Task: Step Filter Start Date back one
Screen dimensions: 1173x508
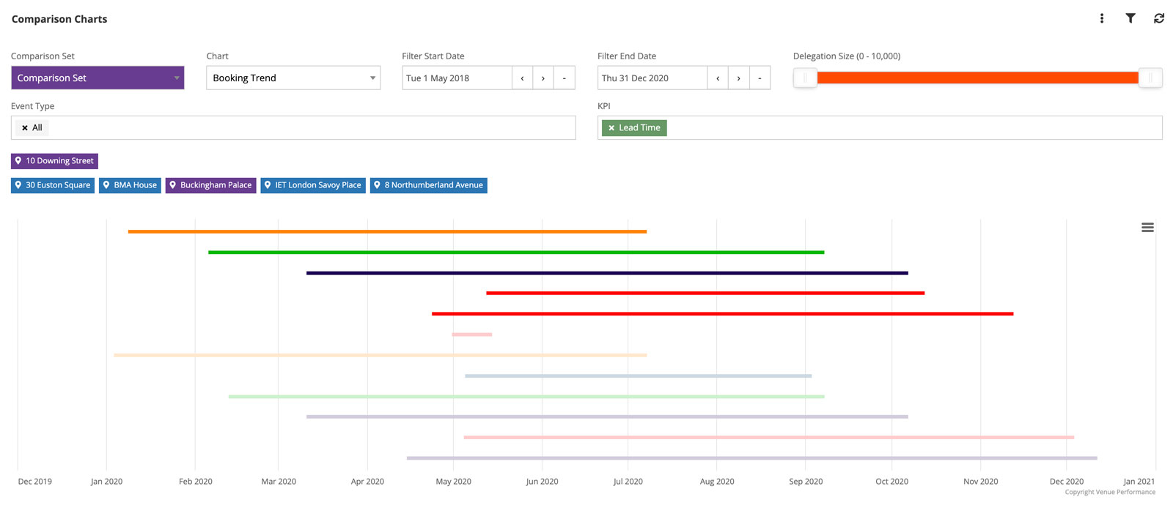Action: (522, 78)
